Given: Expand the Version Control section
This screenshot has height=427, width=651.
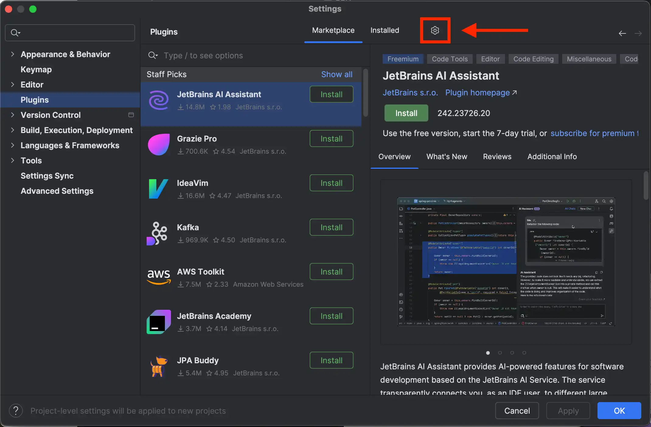Looking at the screenshot, I should tap(13, 114).
